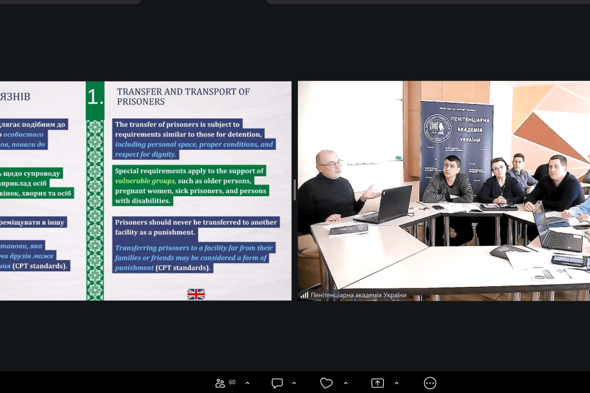Click the participant count showing 60
590x393 pixels.
point(232,383)
